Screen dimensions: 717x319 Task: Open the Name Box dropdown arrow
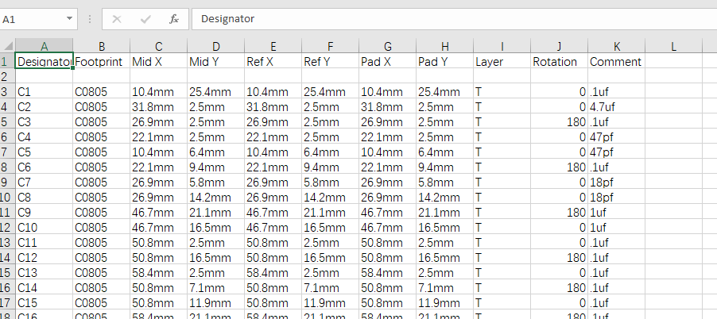70,18
